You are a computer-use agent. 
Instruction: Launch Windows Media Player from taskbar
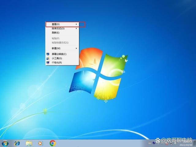40,143
